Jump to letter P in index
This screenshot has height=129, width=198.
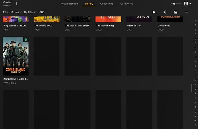pos(195,93)
